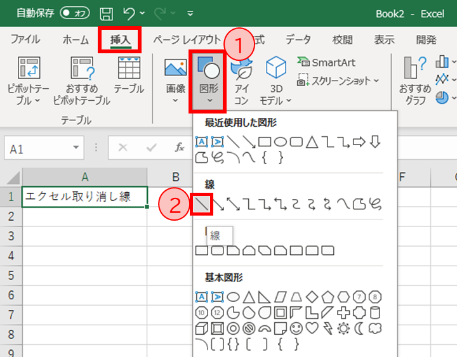Select the pentagon in 基本図形

(x=328, y=297)
